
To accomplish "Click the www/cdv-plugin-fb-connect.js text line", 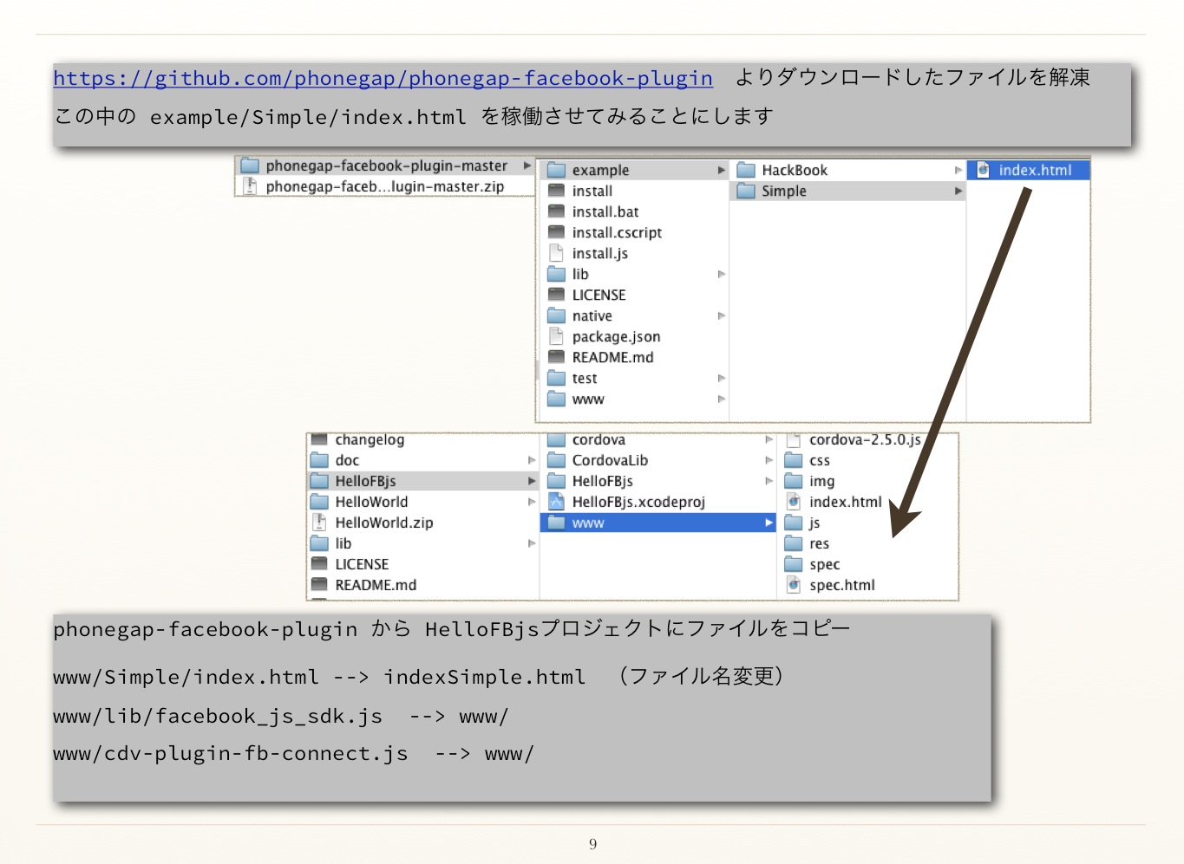I will coord(293,753).
